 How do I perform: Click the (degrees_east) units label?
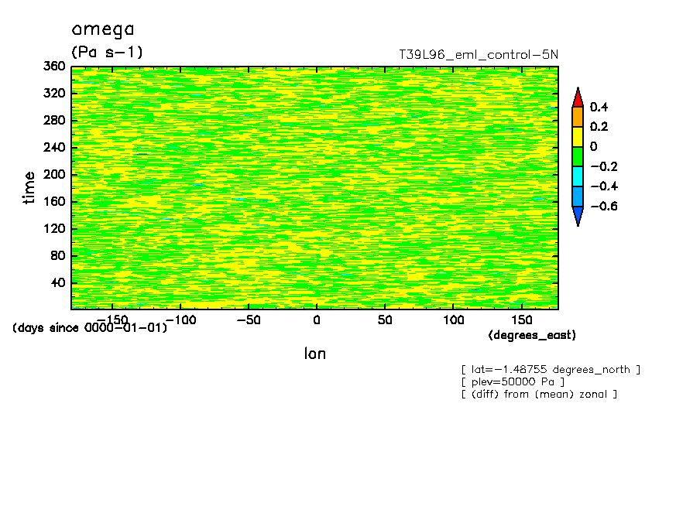pyautogui.click(x=532, y=335)
